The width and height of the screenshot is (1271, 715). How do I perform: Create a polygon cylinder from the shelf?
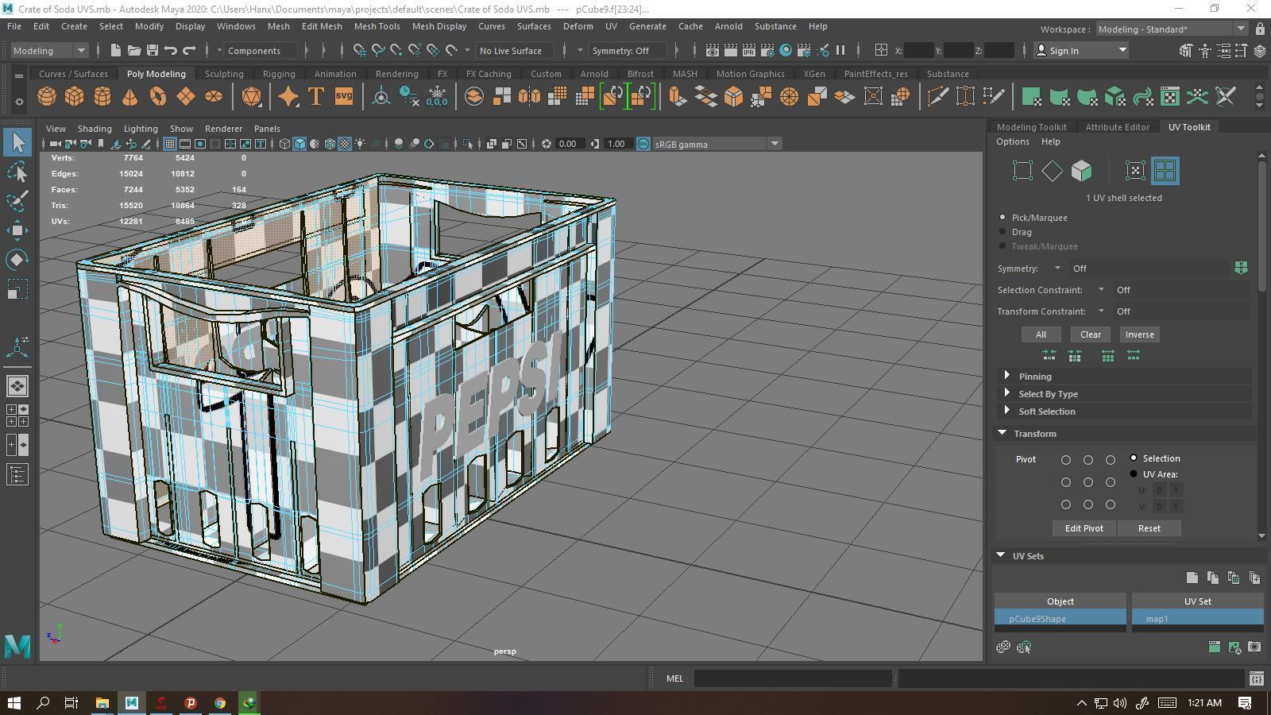[x=102, y=97]
